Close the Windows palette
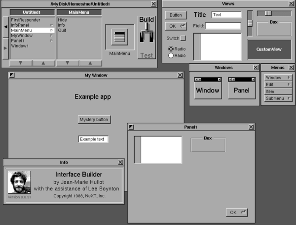 (x=256, y=68)
